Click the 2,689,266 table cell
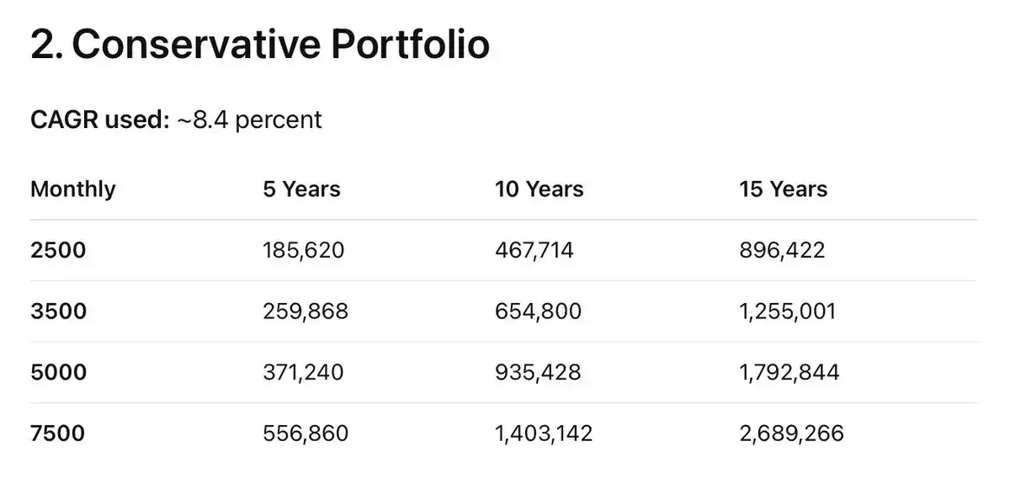 (x=791, y=433)
